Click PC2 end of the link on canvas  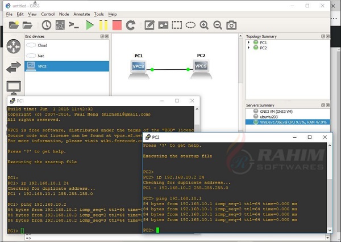click(188, 69)
